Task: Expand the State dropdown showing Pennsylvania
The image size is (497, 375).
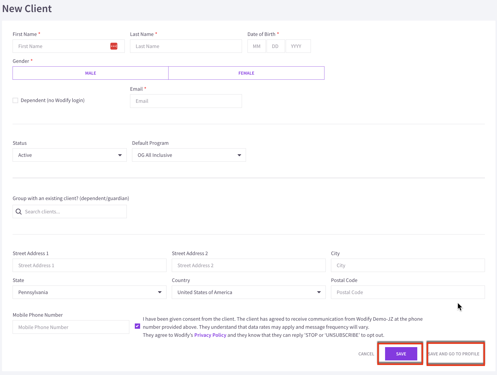Action: point(90,292)
